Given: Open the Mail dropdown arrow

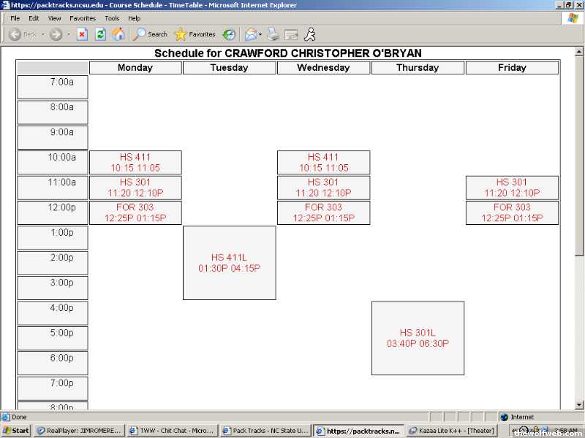Looking at the screenshot, I should point(260,34).
